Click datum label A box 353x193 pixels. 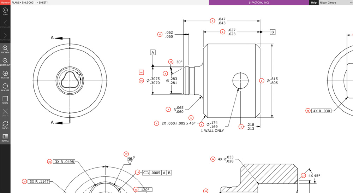pyautogui.click(x=152, y=53)
